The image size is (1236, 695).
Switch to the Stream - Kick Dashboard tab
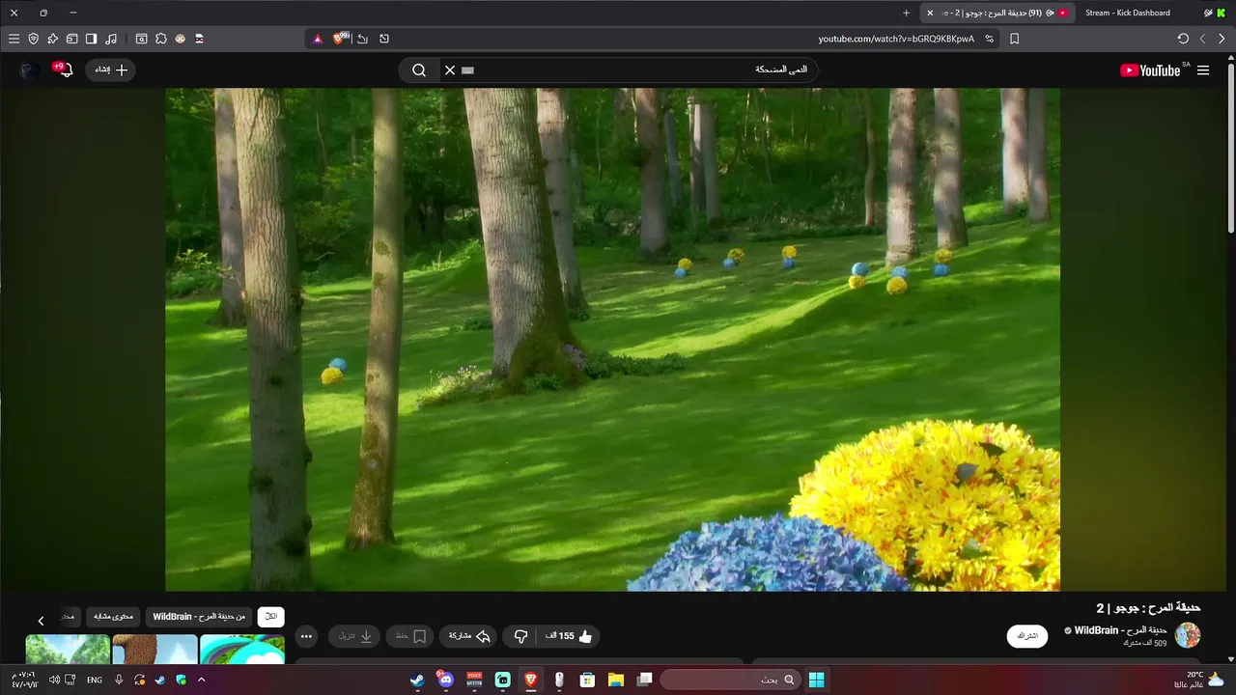[1128, 13]
